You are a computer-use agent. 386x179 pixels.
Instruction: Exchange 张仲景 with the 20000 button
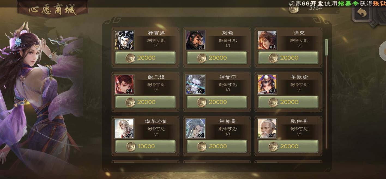pos(288,146)
